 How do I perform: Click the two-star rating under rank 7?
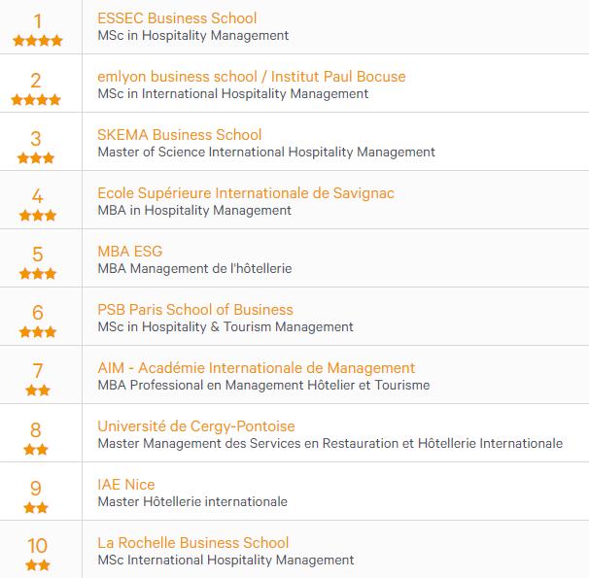38,391
